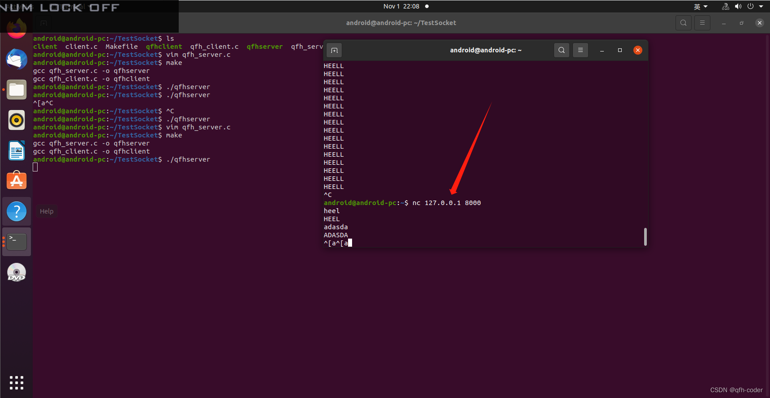Screen dimensions: 770x398
Task: Click the qfhclient name in ls output
Action: click(164, 47)
